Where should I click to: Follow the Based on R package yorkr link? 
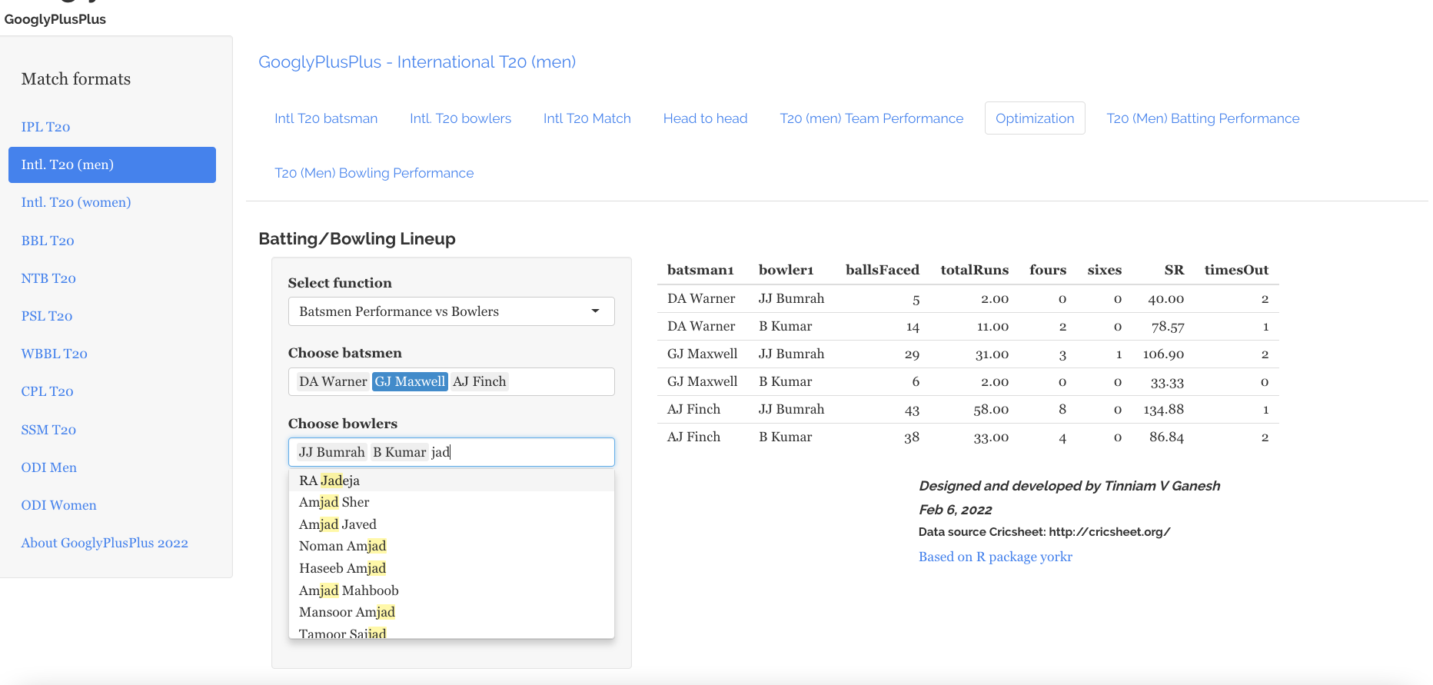[x=995, y=557]
